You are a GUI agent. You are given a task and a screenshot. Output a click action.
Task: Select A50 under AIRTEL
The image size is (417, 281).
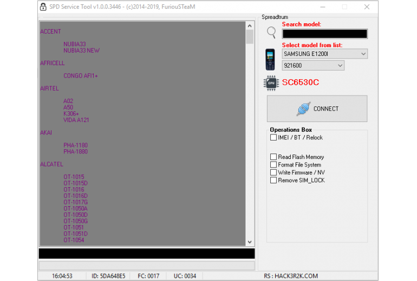pyautogui.click(x=68, y=107)
